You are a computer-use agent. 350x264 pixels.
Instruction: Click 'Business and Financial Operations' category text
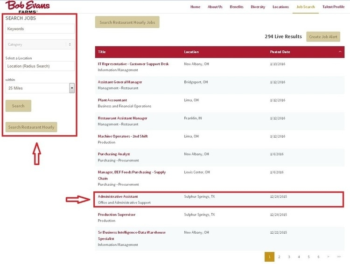point(125,106)
